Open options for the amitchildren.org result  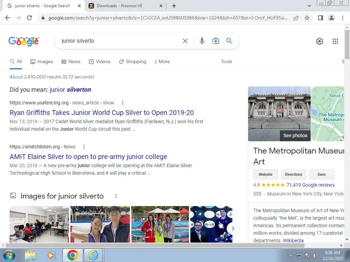(84, 147)
